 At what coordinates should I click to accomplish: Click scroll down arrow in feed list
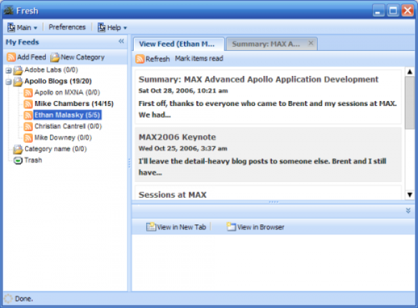[x=410, y=195]
